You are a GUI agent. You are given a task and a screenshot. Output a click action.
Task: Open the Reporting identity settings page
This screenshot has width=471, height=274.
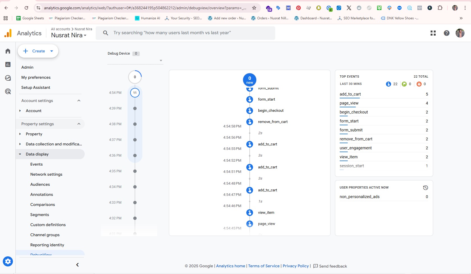point(47,245)
